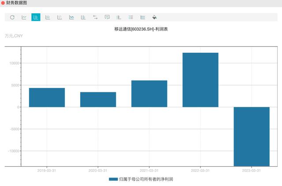The image size is (282, 186).
Task: Open the paint bucket color theme icon
Action: tap(155, 17)
